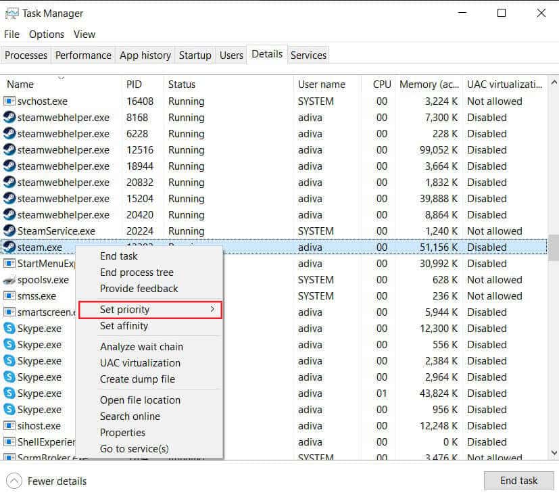
Task: Sort by the Memory column header
Action: click(x=429, y=85)
